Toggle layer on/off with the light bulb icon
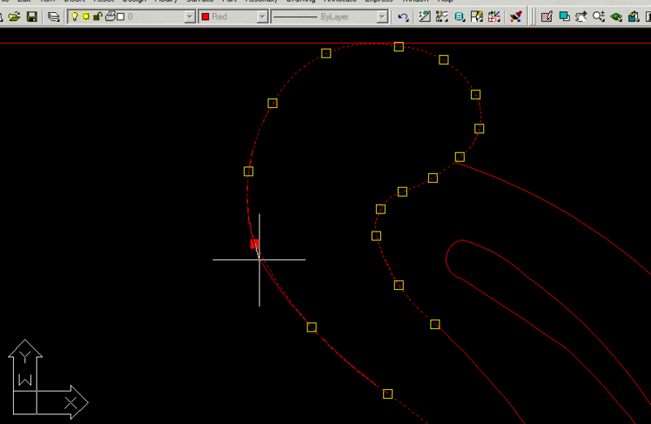The width and height of the screenshot is (651, 424). coord(75,16)
